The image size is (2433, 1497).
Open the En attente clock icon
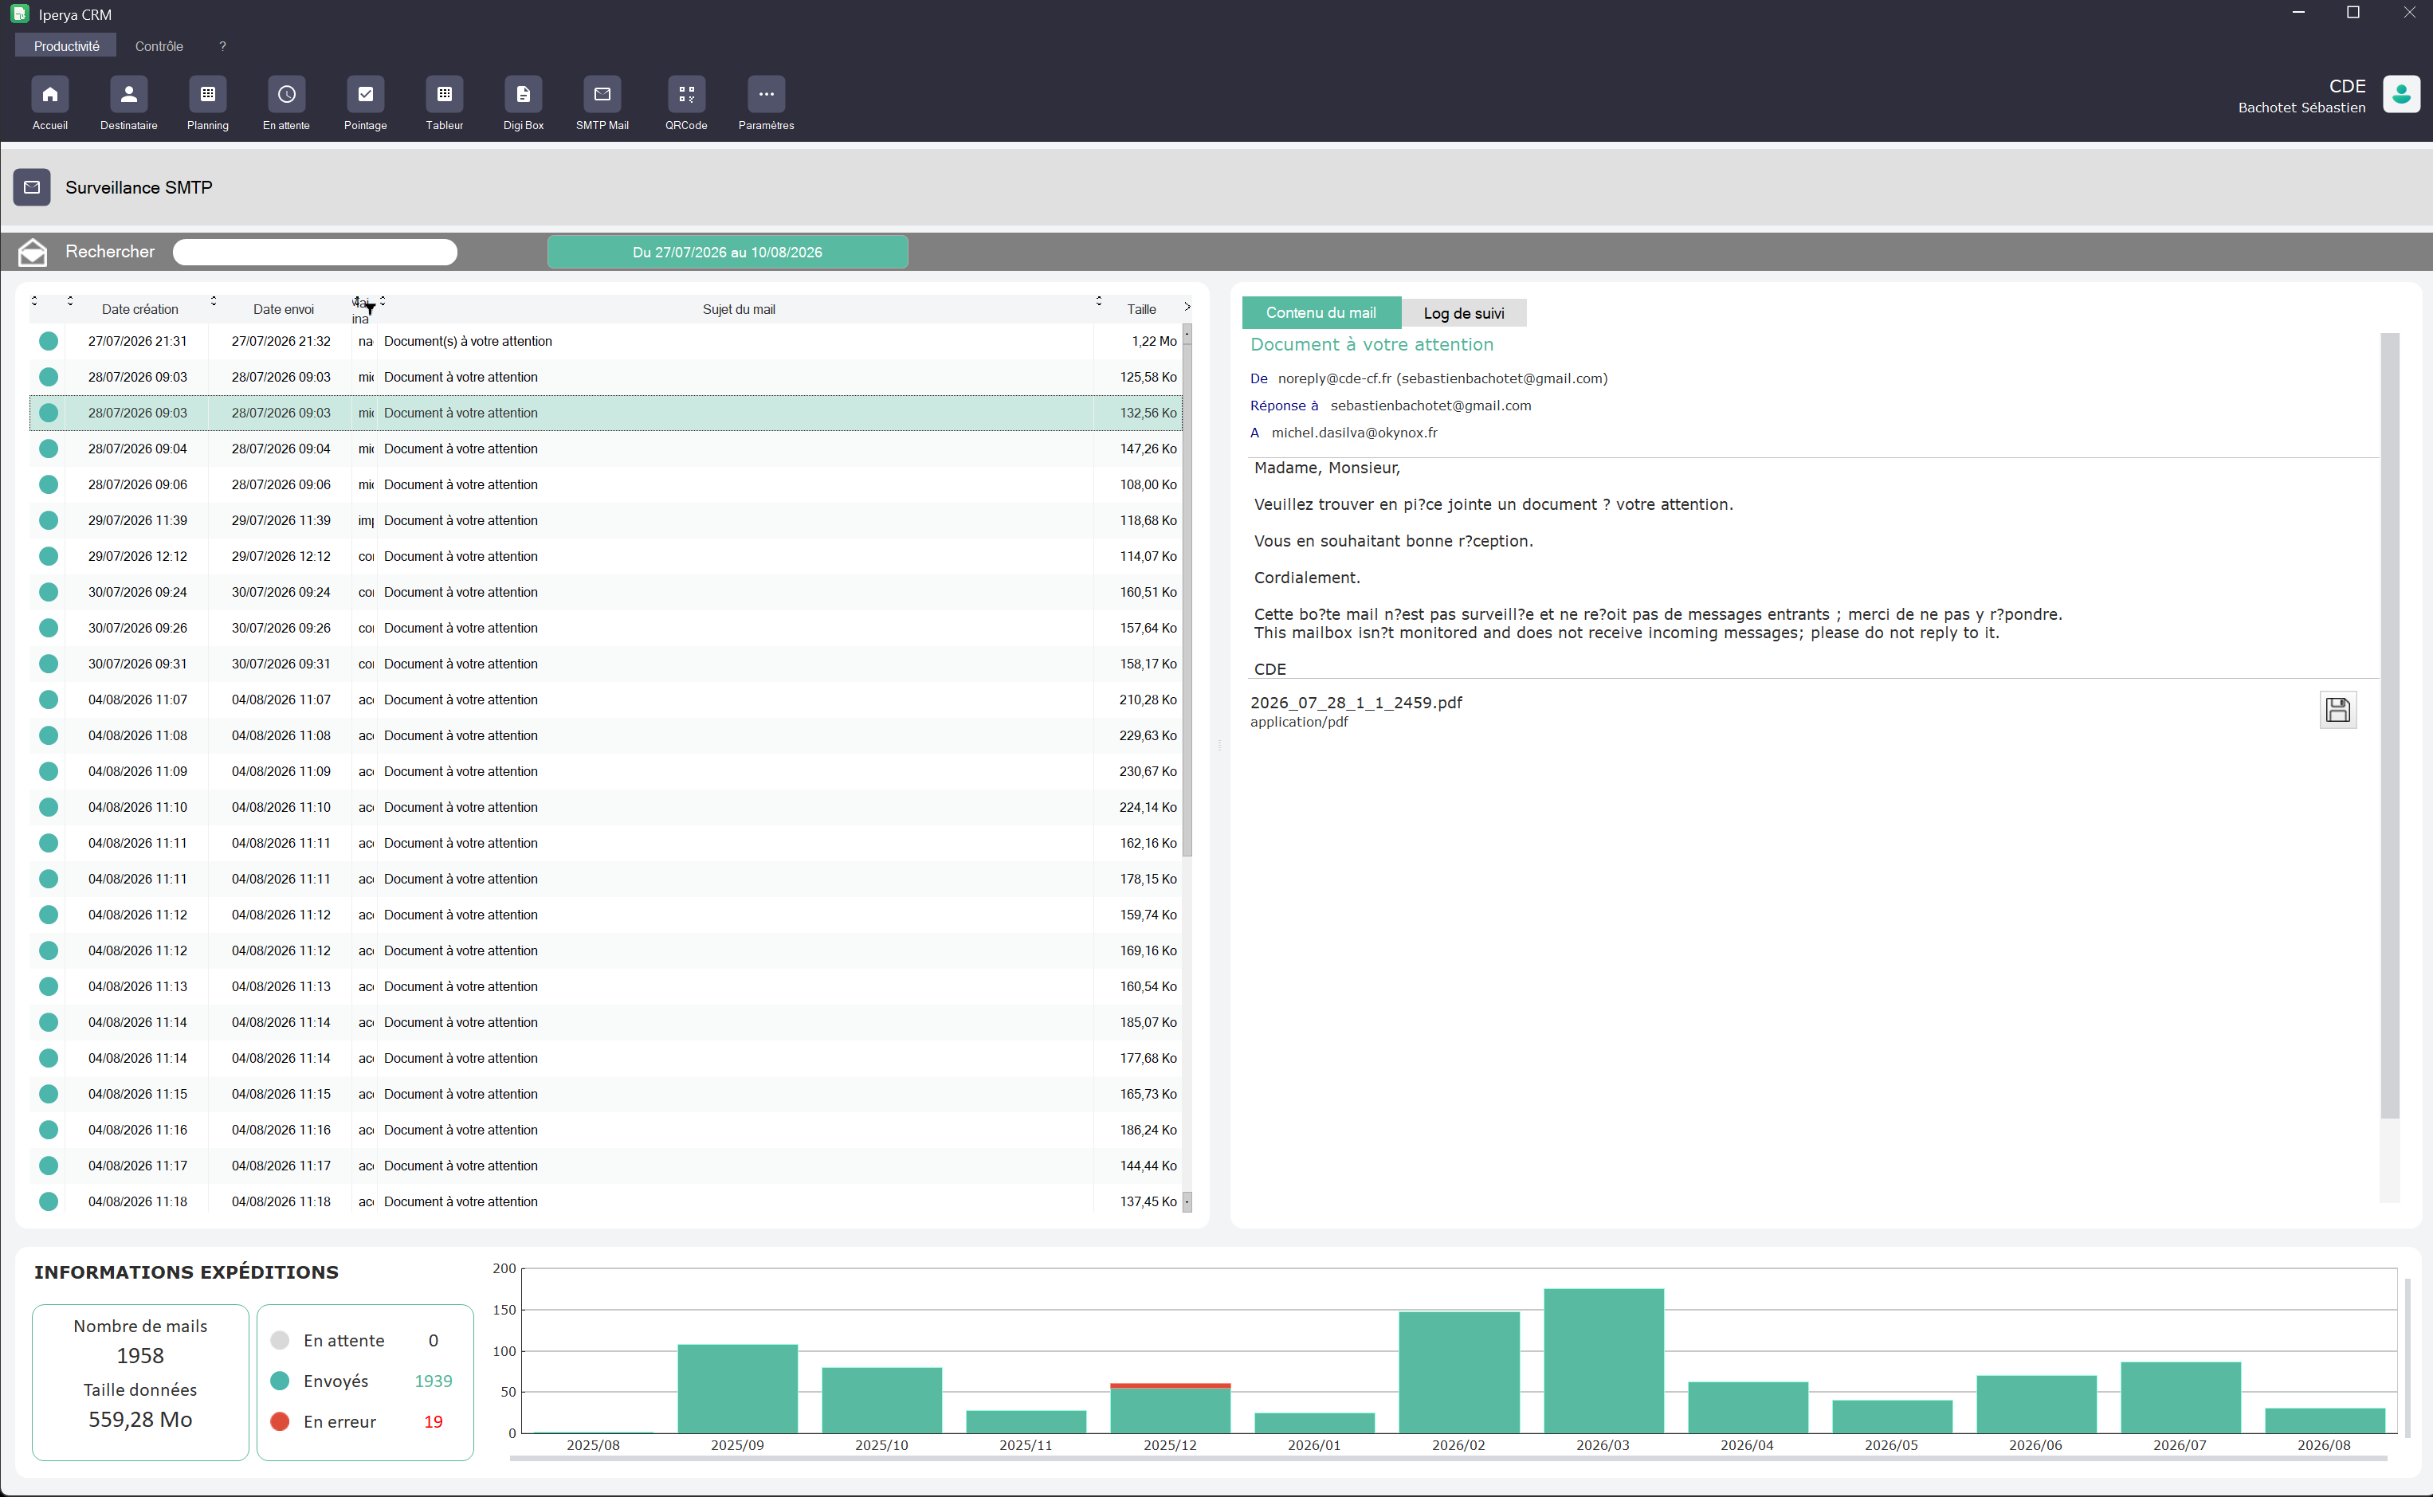pyautogui.click(x=286, y=94)
